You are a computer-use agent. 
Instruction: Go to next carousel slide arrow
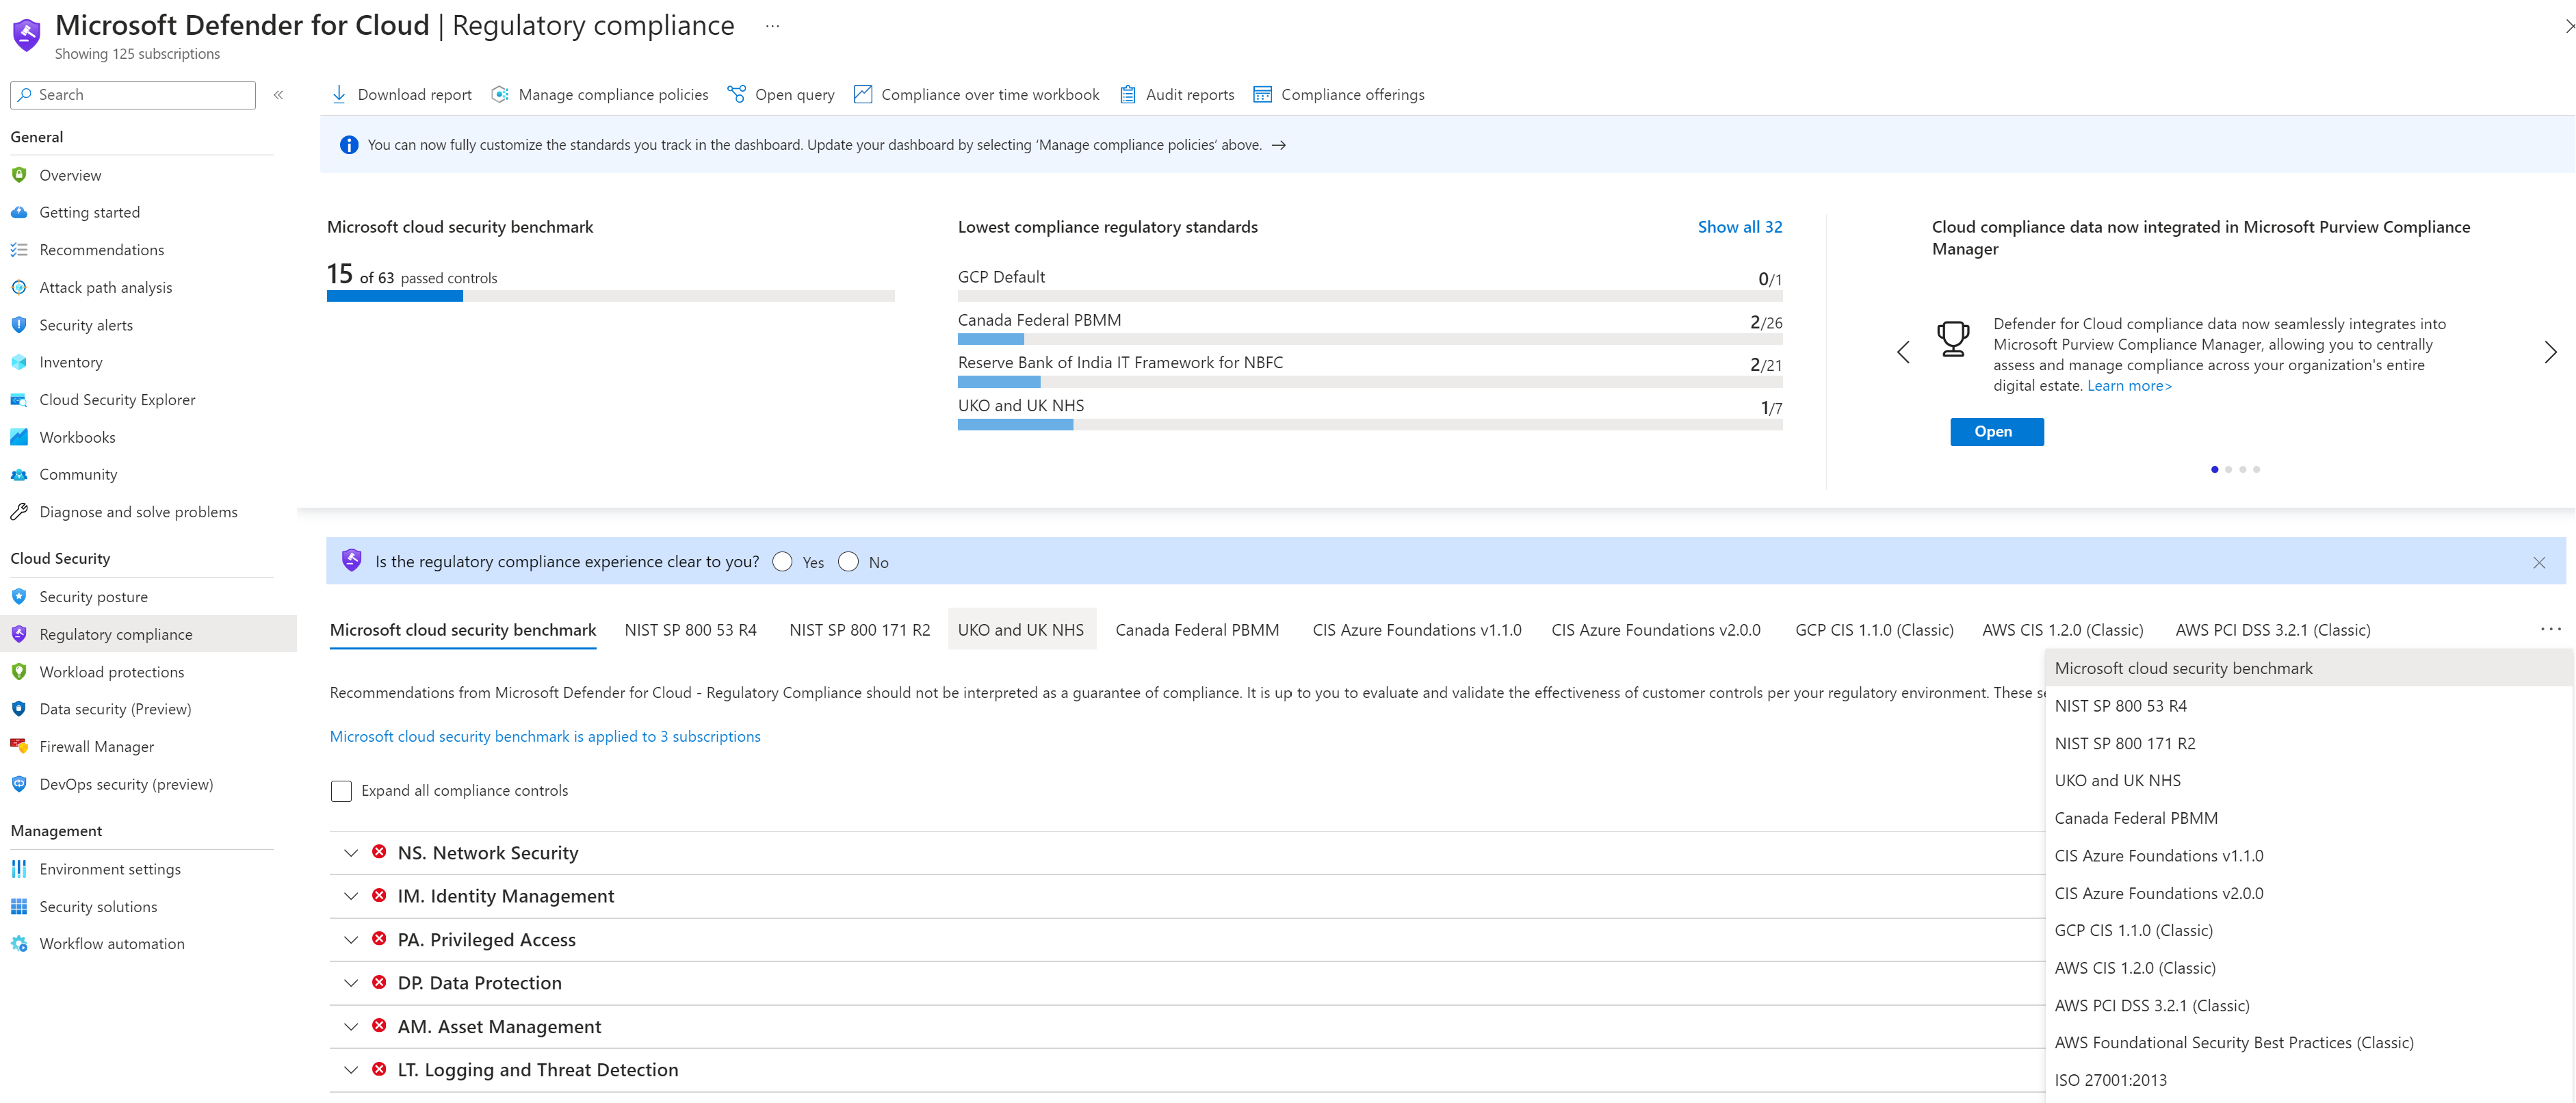2550,352
